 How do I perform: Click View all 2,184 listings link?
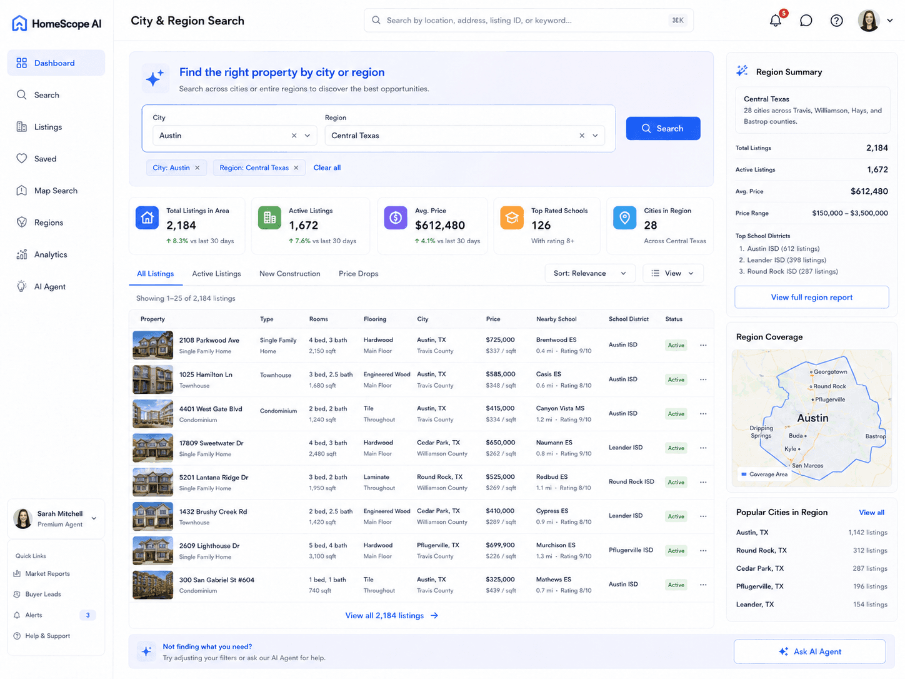pos(392,616)
